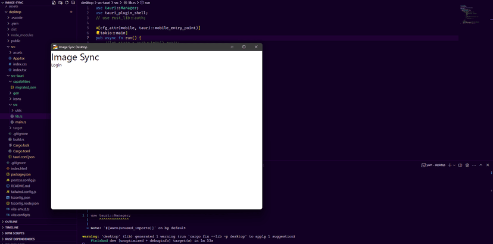This screenshot has height=244, width=493.
Task: Expand the NPM SCRIPTS section
Action: 15,233
